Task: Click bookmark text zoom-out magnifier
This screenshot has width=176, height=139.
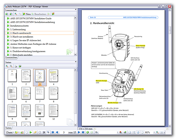Action: 20,14
